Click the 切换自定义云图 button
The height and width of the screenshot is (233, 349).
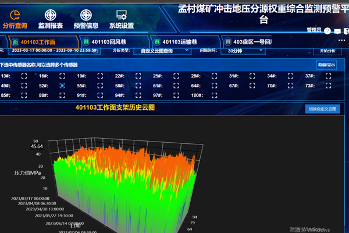coord(322,109)
